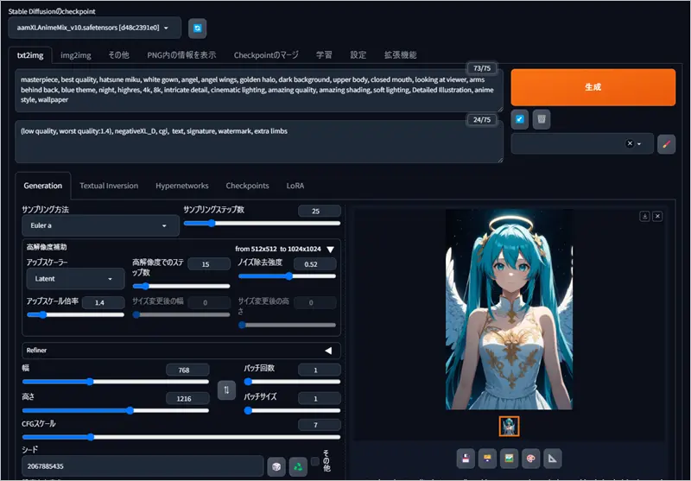Reuse the last seed with the recycle icon

coord(297,465)
